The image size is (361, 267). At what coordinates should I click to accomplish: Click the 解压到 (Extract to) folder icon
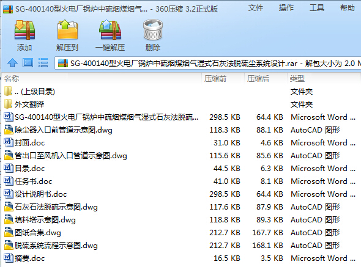click(67, 30)
